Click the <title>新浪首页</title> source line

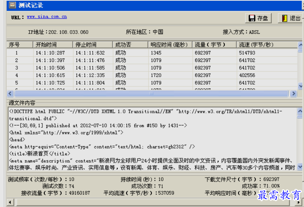tap(39, 154)
